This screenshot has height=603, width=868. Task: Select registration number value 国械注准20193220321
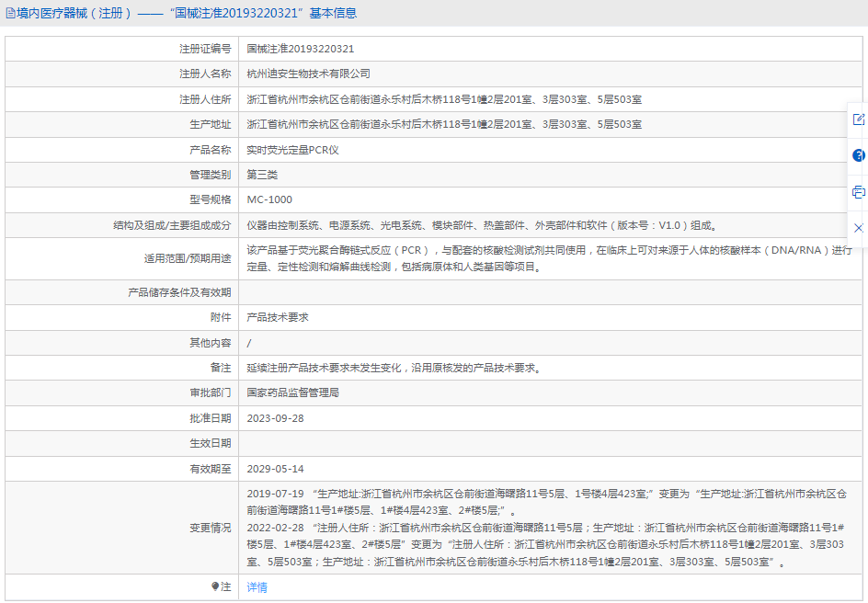[300, 49]
